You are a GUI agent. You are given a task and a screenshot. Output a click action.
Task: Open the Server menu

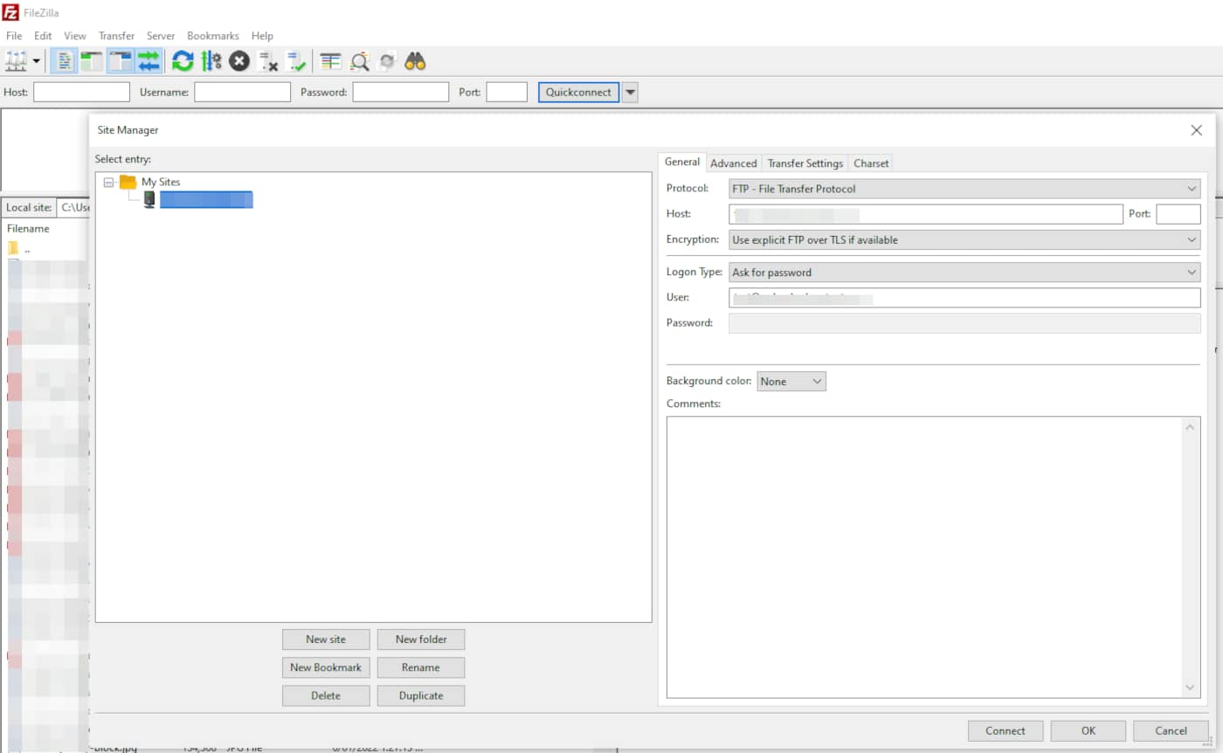click(x=161, y=36)
